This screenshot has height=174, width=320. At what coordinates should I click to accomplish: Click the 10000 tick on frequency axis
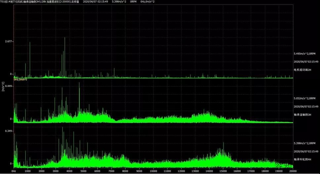153,171
